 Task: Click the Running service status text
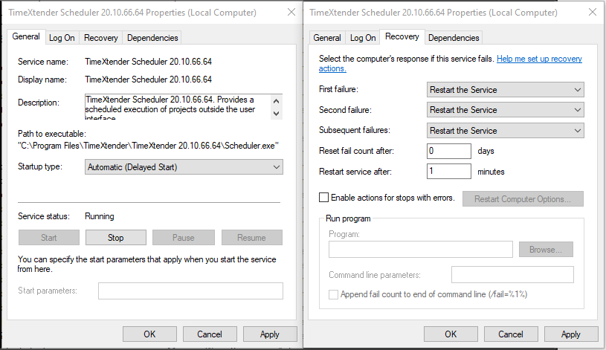coord(100,216)
